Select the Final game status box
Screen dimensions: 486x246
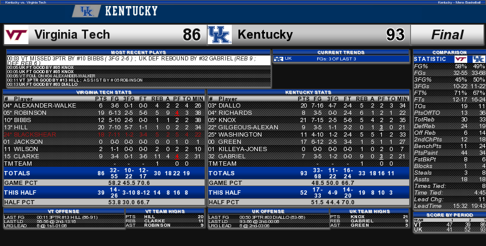tap(447, 34)
